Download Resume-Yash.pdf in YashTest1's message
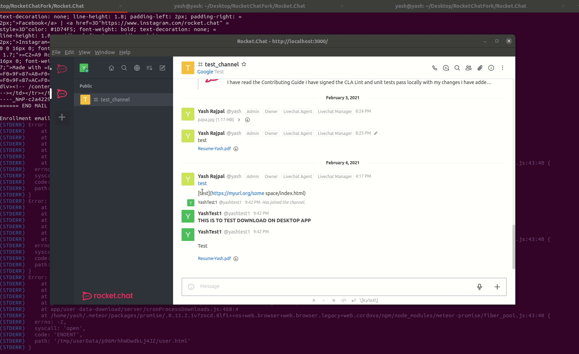The image size is (579, 354). click(x=236, y=259)
